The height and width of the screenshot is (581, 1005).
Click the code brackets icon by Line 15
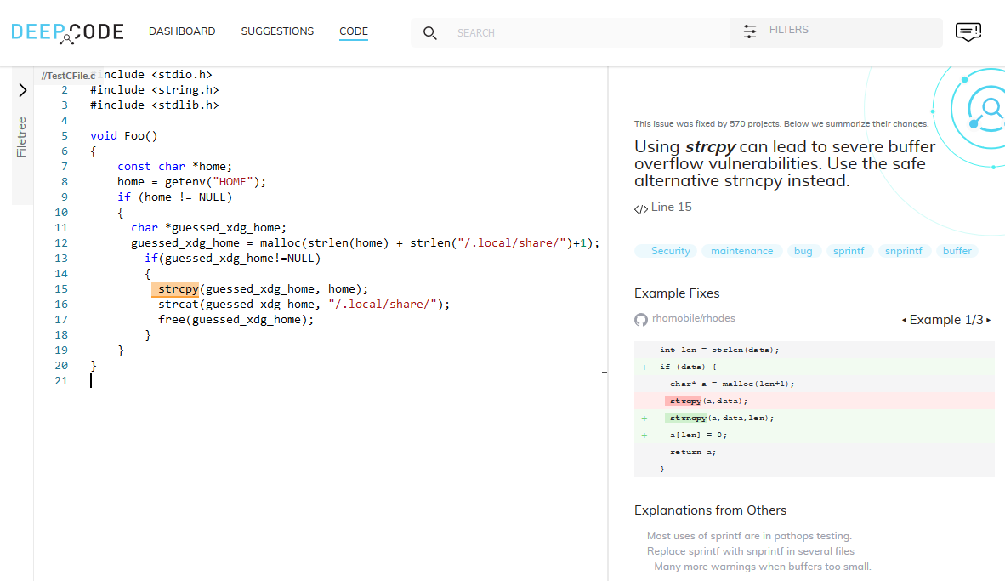click(x=641, y=208)
